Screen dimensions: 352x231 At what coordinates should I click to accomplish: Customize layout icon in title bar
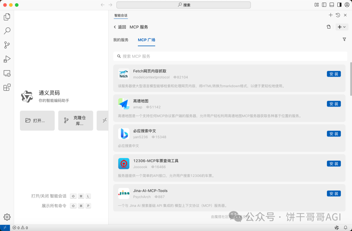click(x=316, y=5)
